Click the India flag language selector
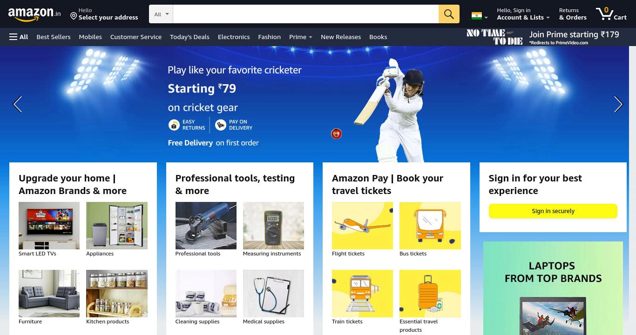636x335 pixels. tap(480, 16)
